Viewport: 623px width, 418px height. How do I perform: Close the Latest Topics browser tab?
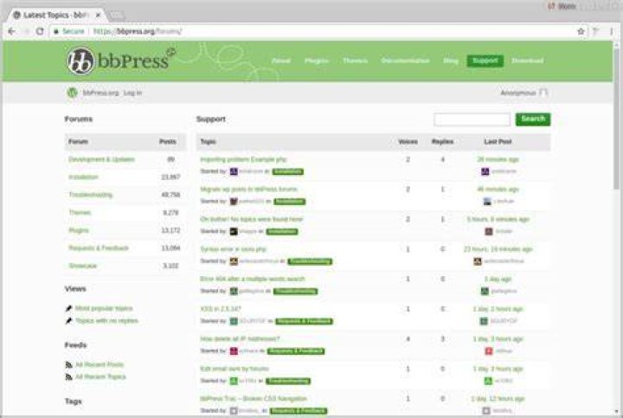click(98, 15)
